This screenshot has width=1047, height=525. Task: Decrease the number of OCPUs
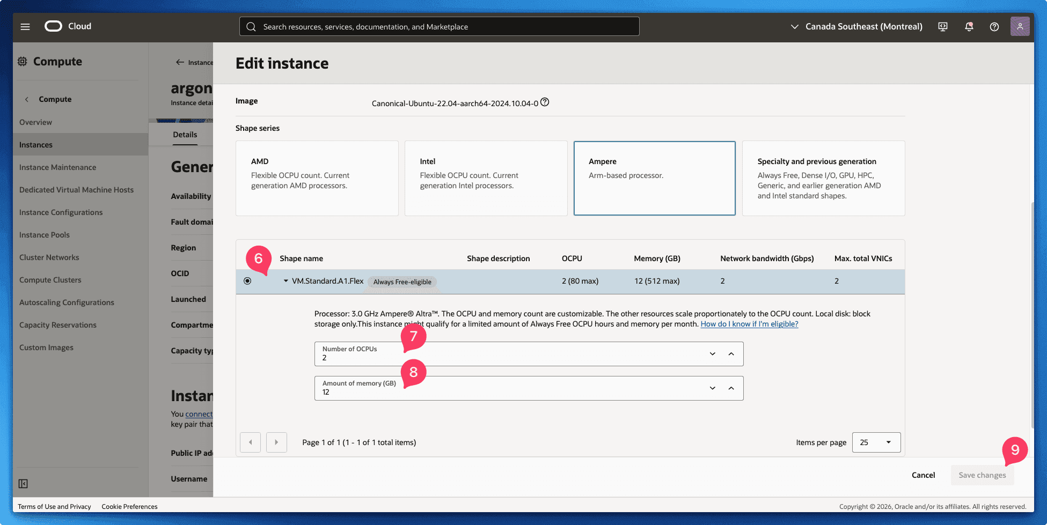[x=713, y=354]
